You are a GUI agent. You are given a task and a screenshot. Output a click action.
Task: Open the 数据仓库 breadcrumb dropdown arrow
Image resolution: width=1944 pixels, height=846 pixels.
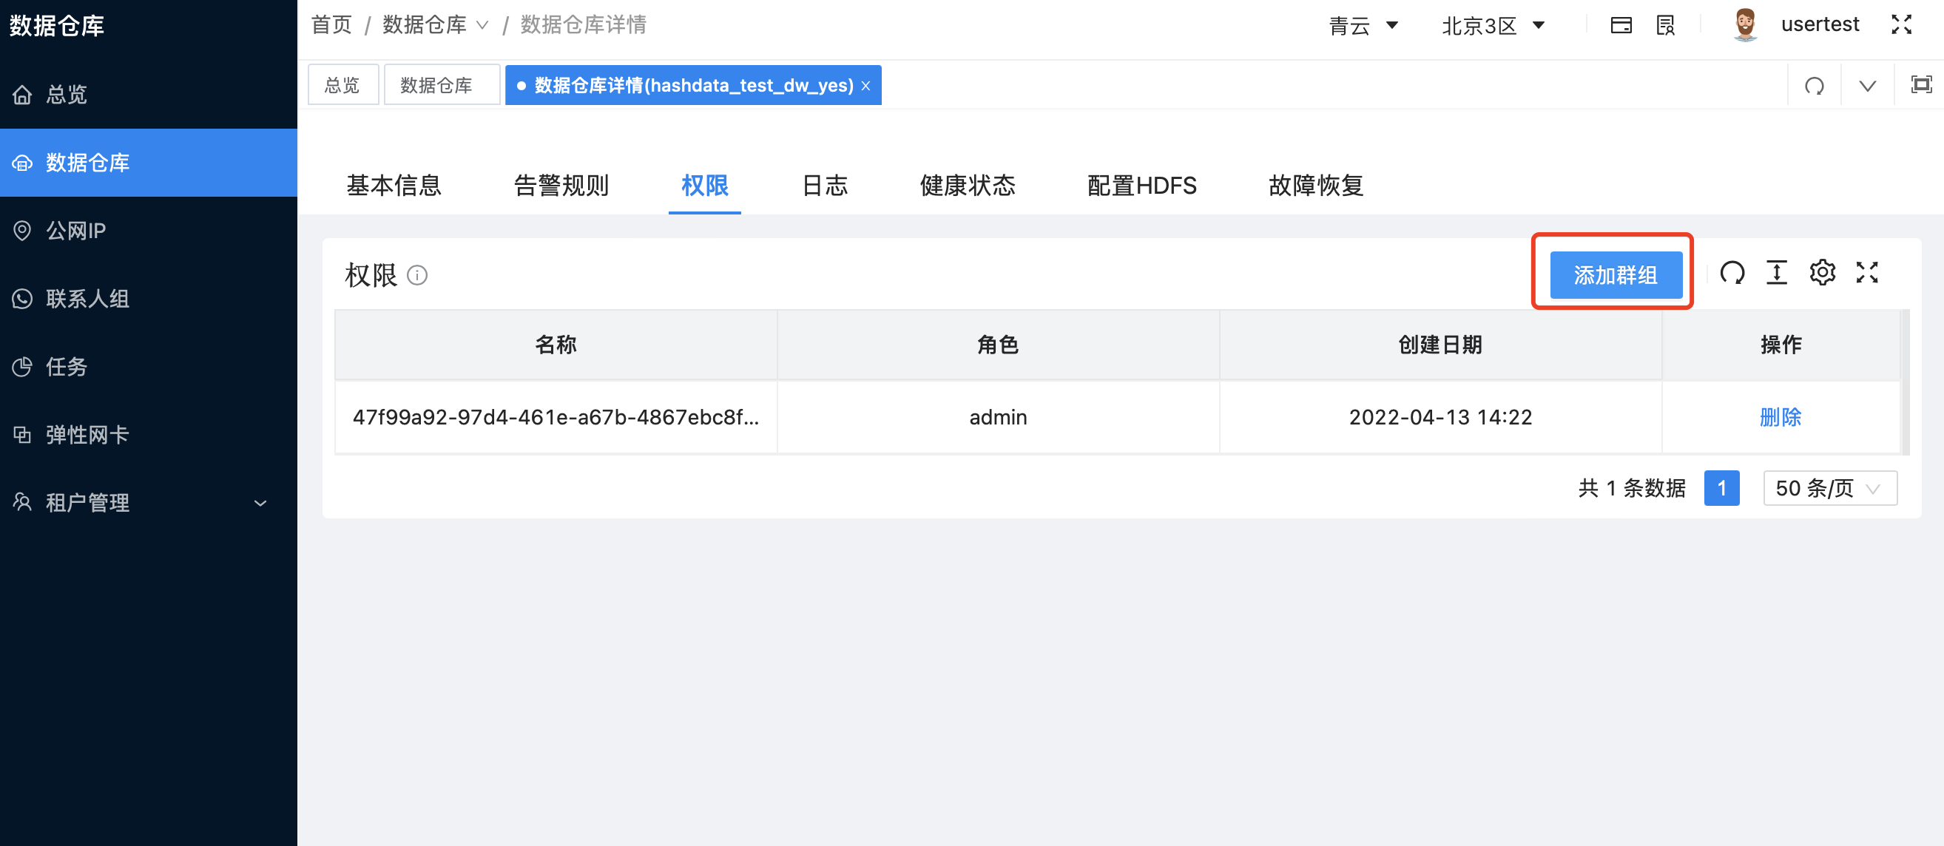[x=483, y=25]
